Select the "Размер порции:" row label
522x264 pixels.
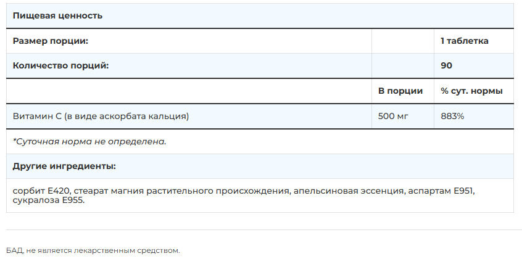click(x=51, y=41)
